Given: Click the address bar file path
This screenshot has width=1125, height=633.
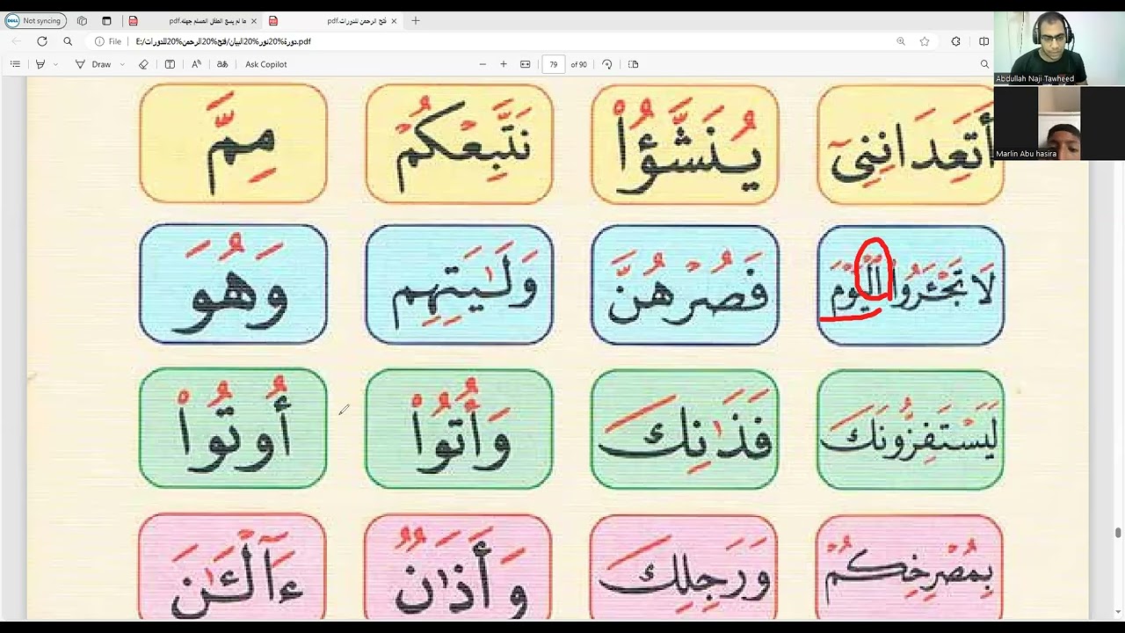Looking at the screenshot, I should 223,41.
